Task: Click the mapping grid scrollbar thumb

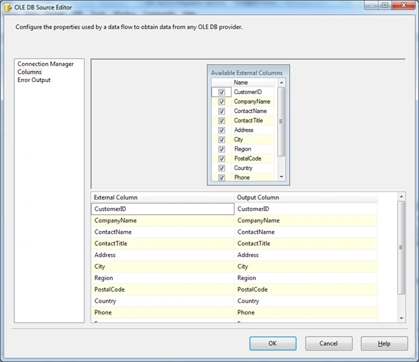Action: 401,248
